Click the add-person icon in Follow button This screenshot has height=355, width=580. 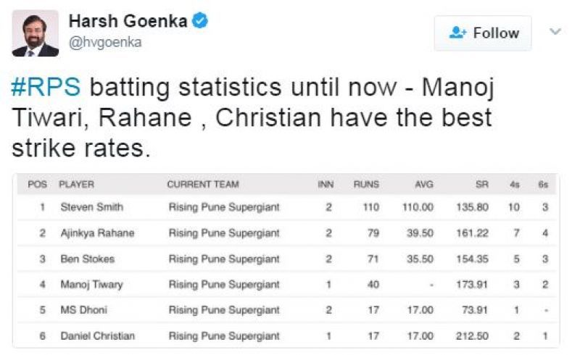[457, 33]
